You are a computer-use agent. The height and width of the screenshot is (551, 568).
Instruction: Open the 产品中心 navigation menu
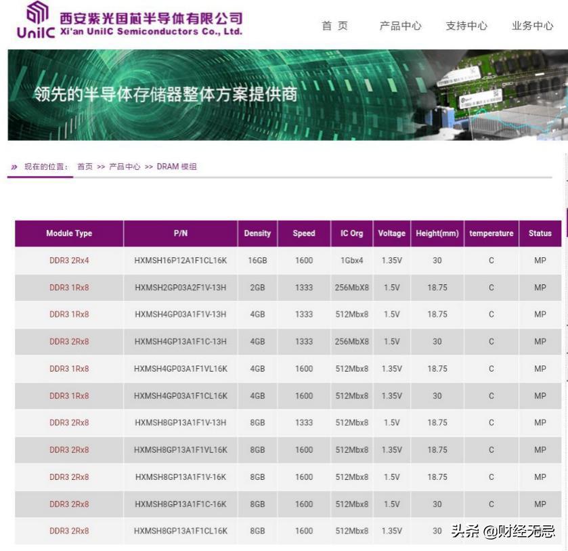[x=401, y=26]
